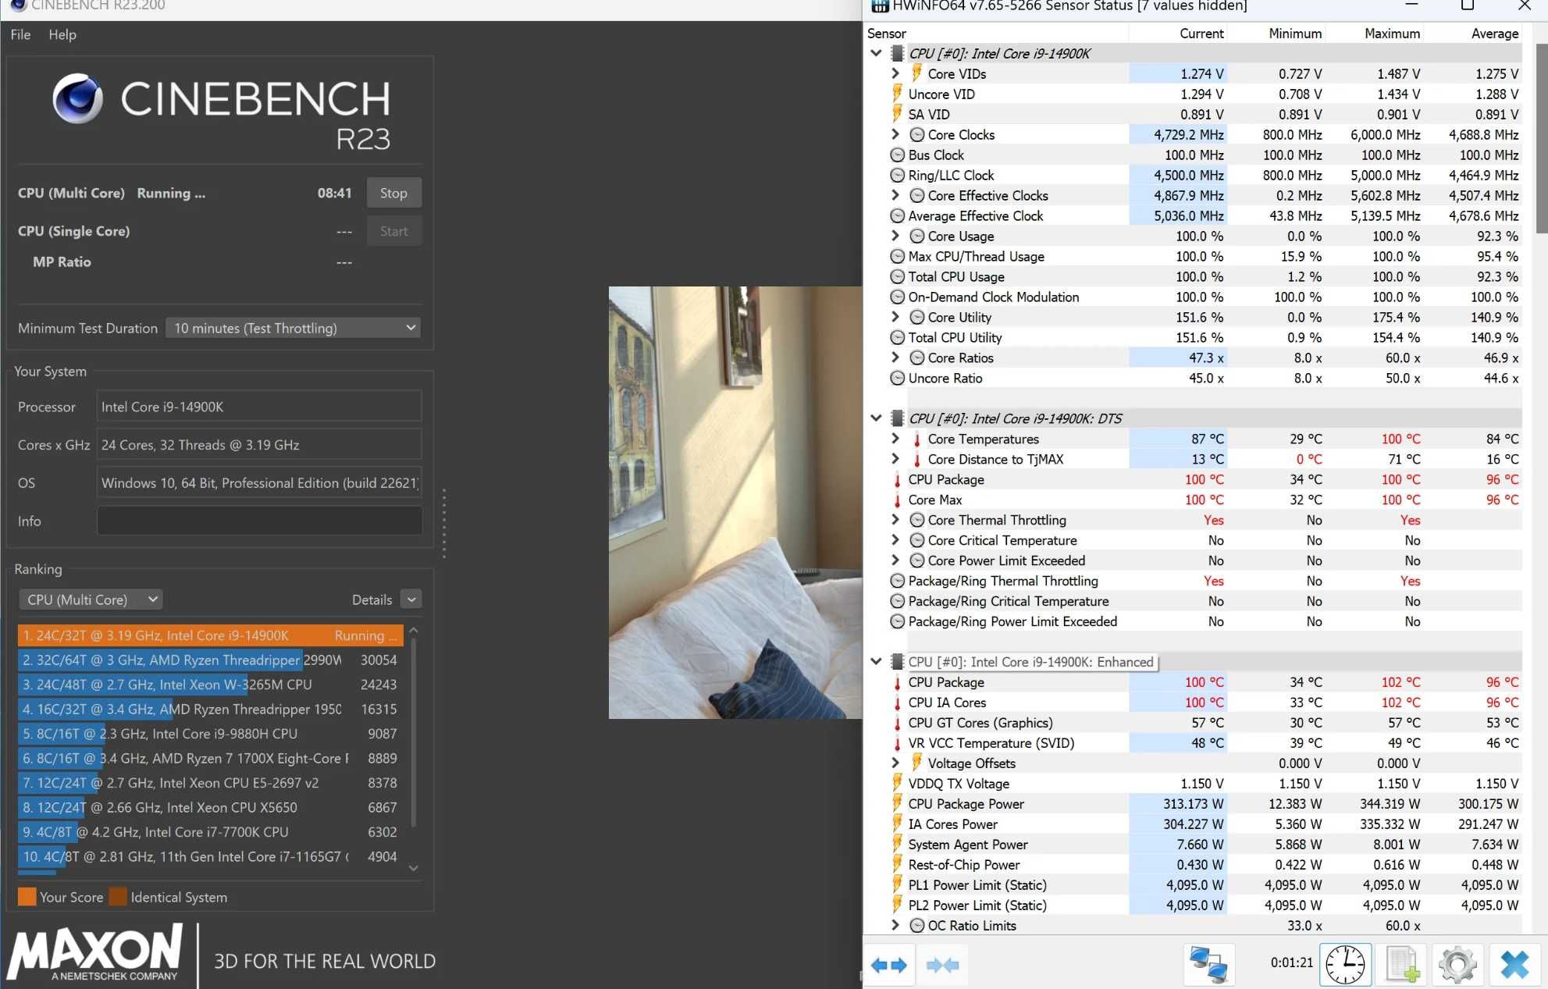The height and width of the screenshot is (989, 1548).
Task: Expand the Core Effective Clocks row
Action: pos(895,195)
